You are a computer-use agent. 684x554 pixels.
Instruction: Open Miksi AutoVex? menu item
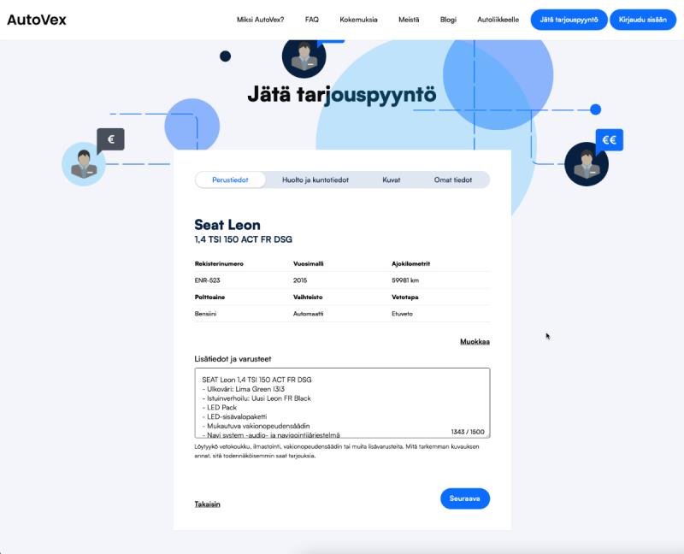pyautogui.click(x=261, y=20)
